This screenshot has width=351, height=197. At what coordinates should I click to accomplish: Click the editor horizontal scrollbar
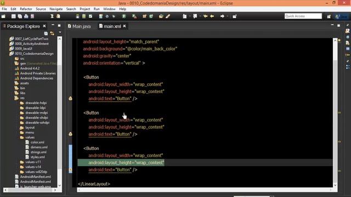click(205, 190)
